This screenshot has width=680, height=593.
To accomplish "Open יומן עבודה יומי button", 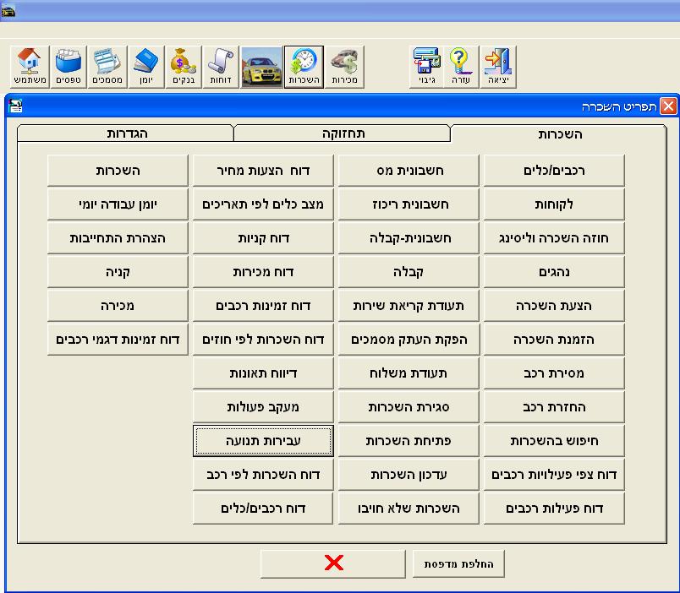I will click(118, 204).
